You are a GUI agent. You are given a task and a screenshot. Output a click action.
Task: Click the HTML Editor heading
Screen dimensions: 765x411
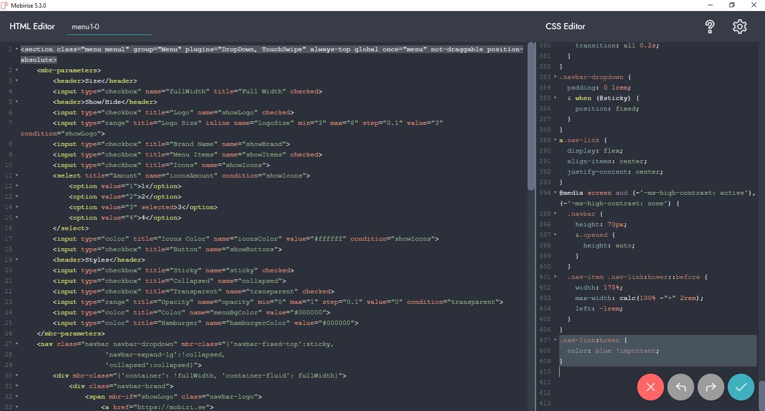[32, 26]
